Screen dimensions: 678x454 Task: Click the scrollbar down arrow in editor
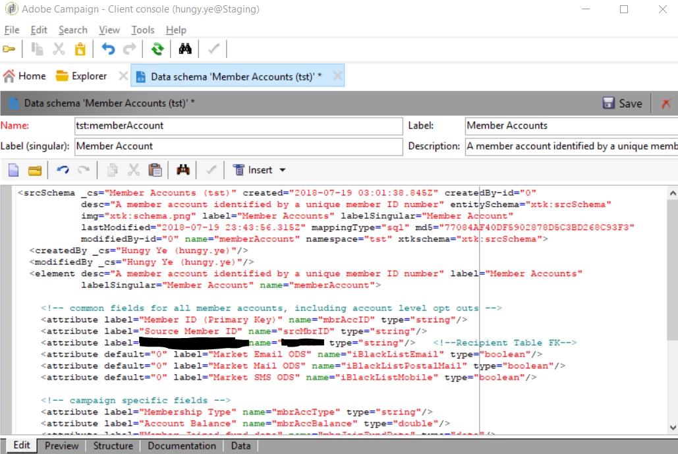(x=673, y=428)
